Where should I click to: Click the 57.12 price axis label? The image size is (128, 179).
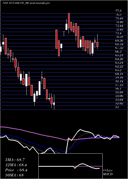(119, 85)
